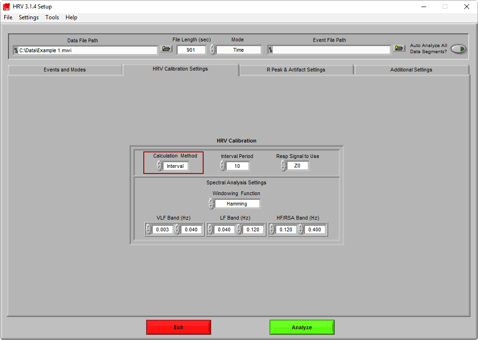Viewport: 478px width, 340px height.
Task: Click the Windowing Function stepper arrows
Action: pyautogui.click(x=211, y=204)
